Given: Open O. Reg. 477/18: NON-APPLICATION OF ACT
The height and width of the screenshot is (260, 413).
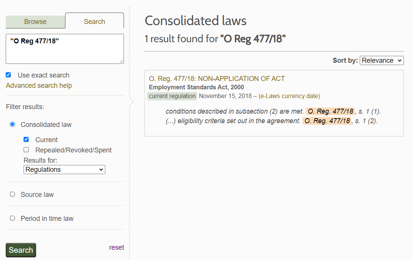Looking at the screenshot, I should (x=216, y=78).
